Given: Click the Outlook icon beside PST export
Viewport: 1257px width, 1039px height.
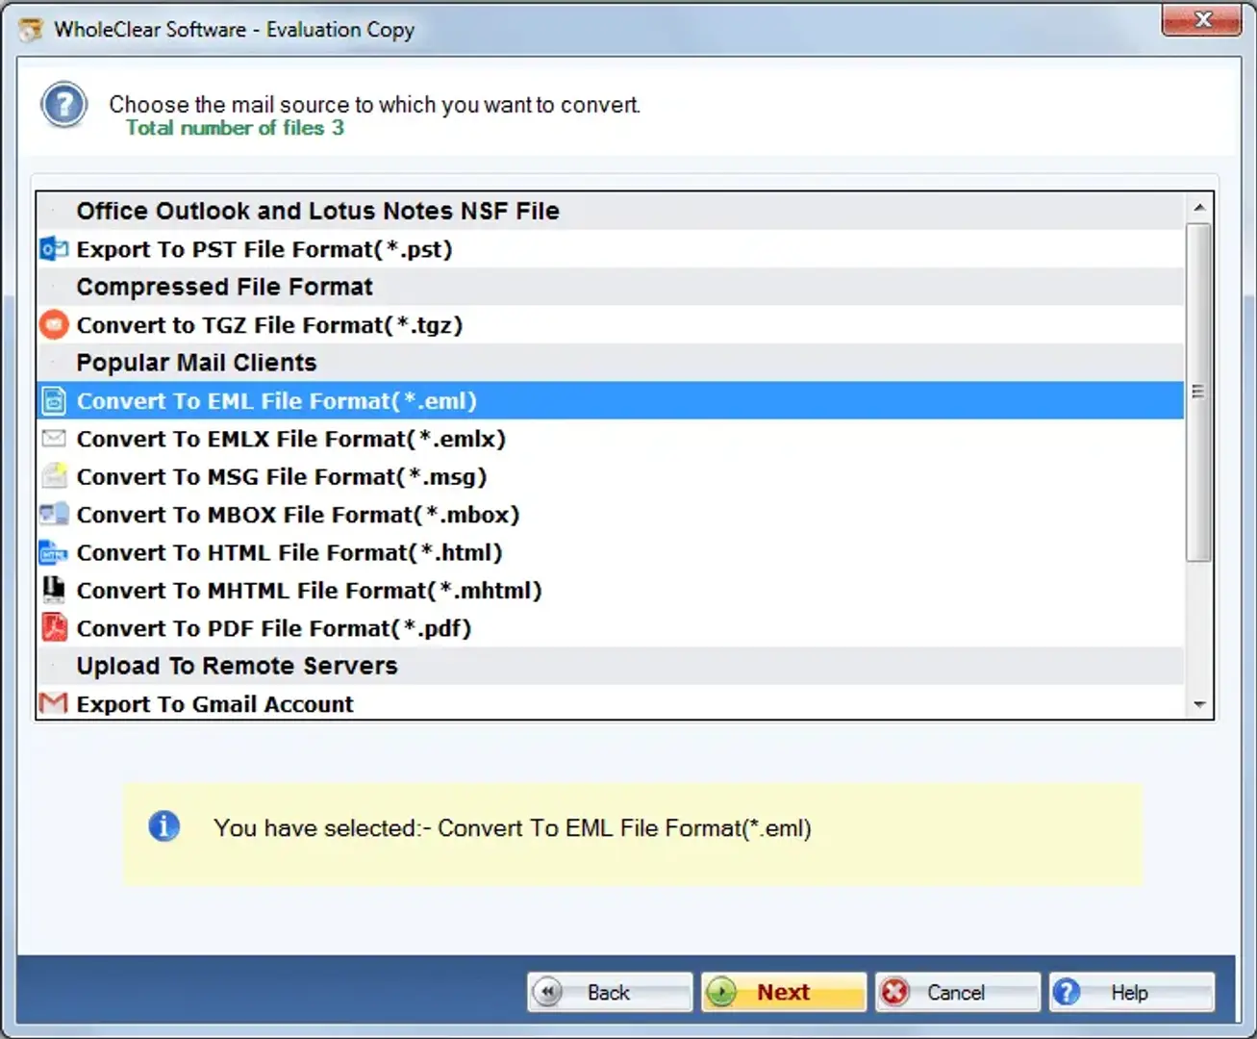Looking at the screenshot, I should point(54,249).
